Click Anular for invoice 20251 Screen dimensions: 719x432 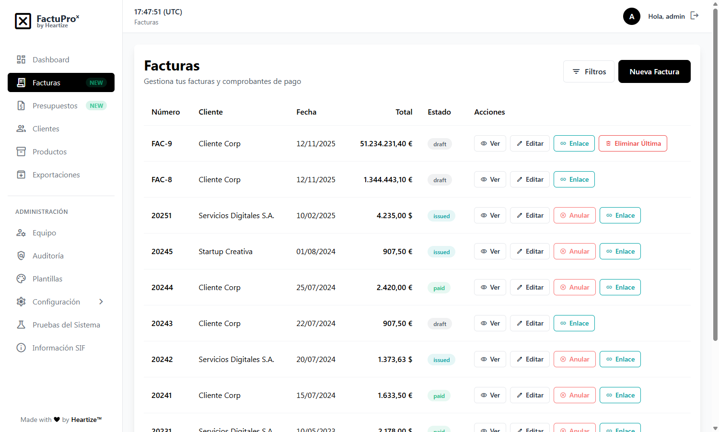pos(574,215)
